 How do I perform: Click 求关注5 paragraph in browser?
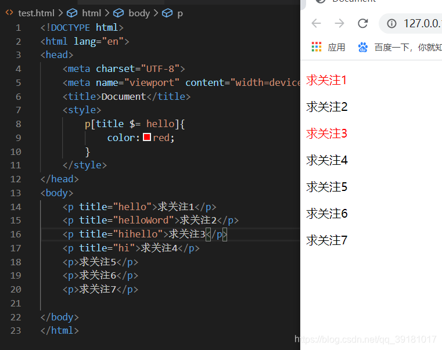click(x=326, y=187)
